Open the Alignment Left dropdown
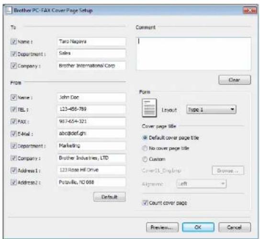 (x=202, y=184)
